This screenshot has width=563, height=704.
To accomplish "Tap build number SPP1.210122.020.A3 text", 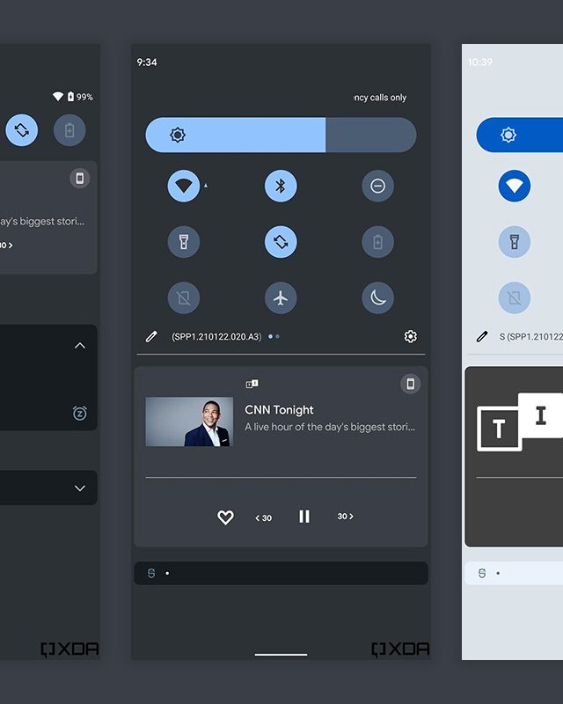I will click(216, 337).
